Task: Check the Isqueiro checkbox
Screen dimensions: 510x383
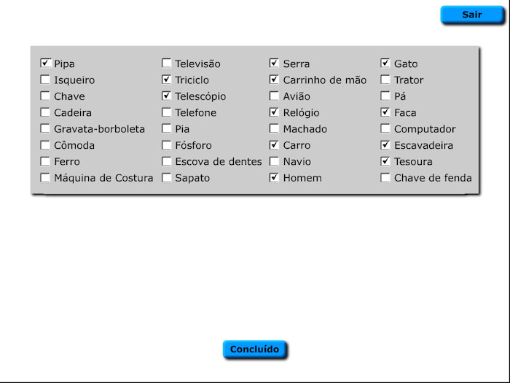Action: 45,80
